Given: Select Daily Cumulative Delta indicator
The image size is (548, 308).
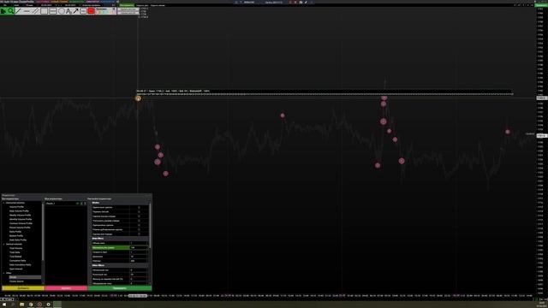Looking at the screenshot, I should tap(21, 264).
